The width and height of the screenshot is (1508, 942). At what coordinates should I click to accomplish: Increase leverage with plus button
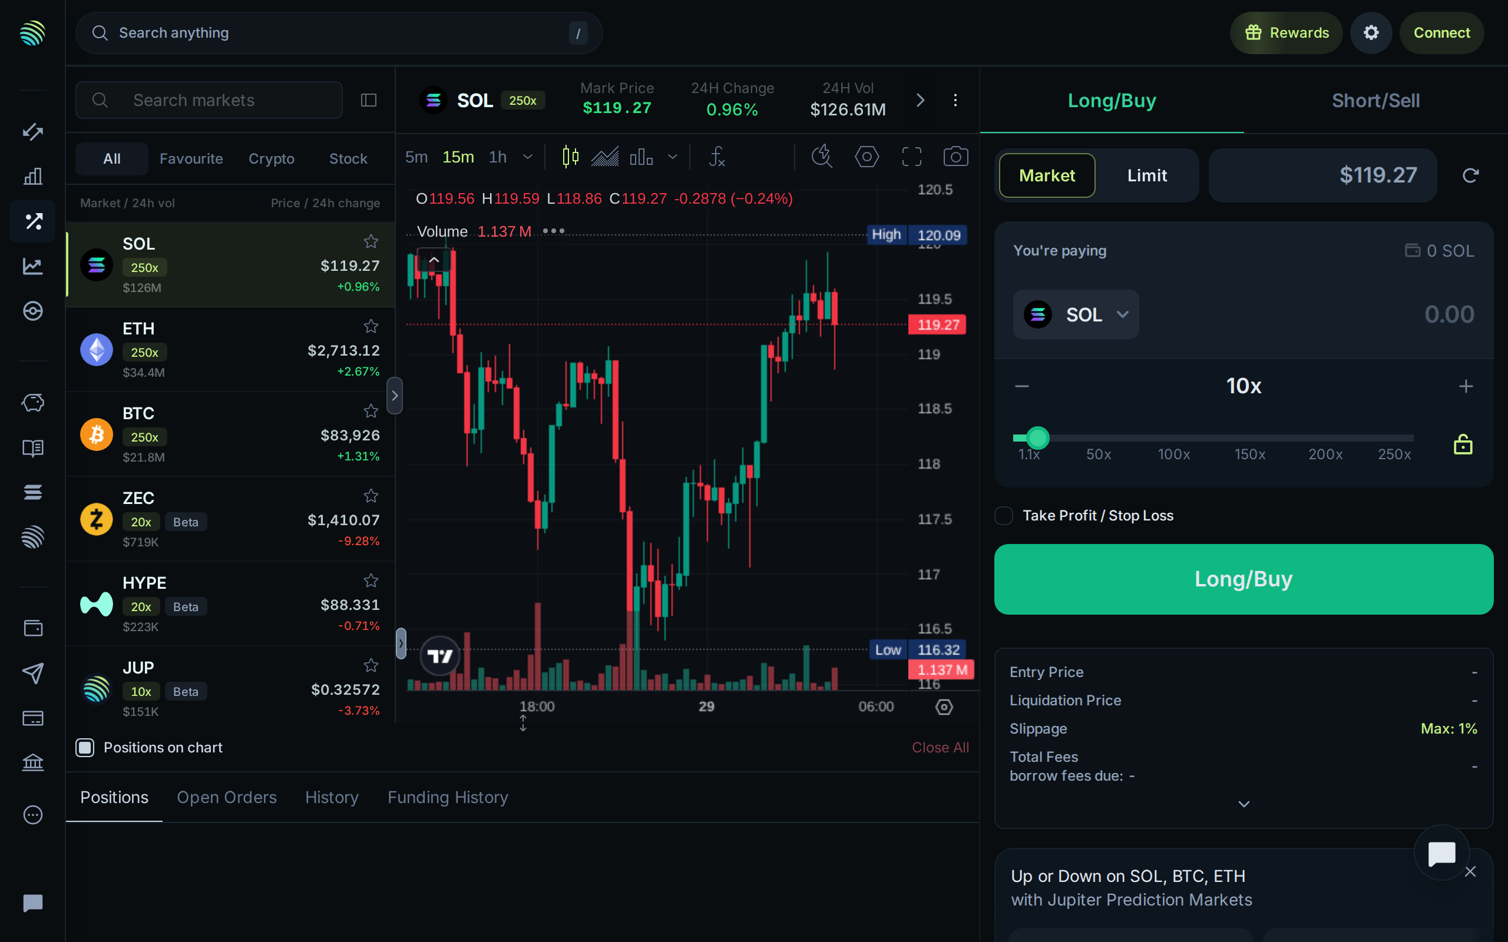(x=1466, y=386)
